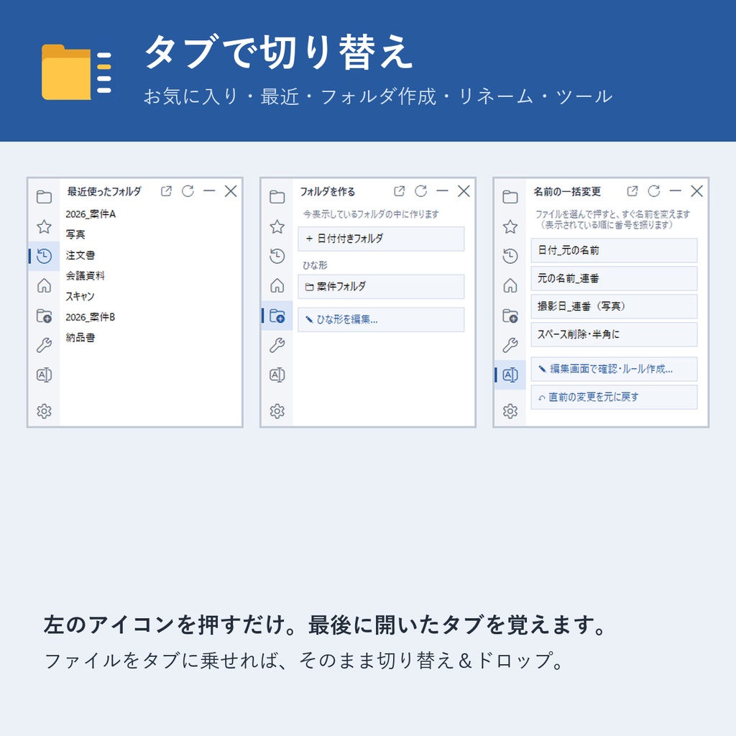The width and height of the screenshot is (736, 736).
Task: Open recent folder 会議資料
Action: pos(85,275)
